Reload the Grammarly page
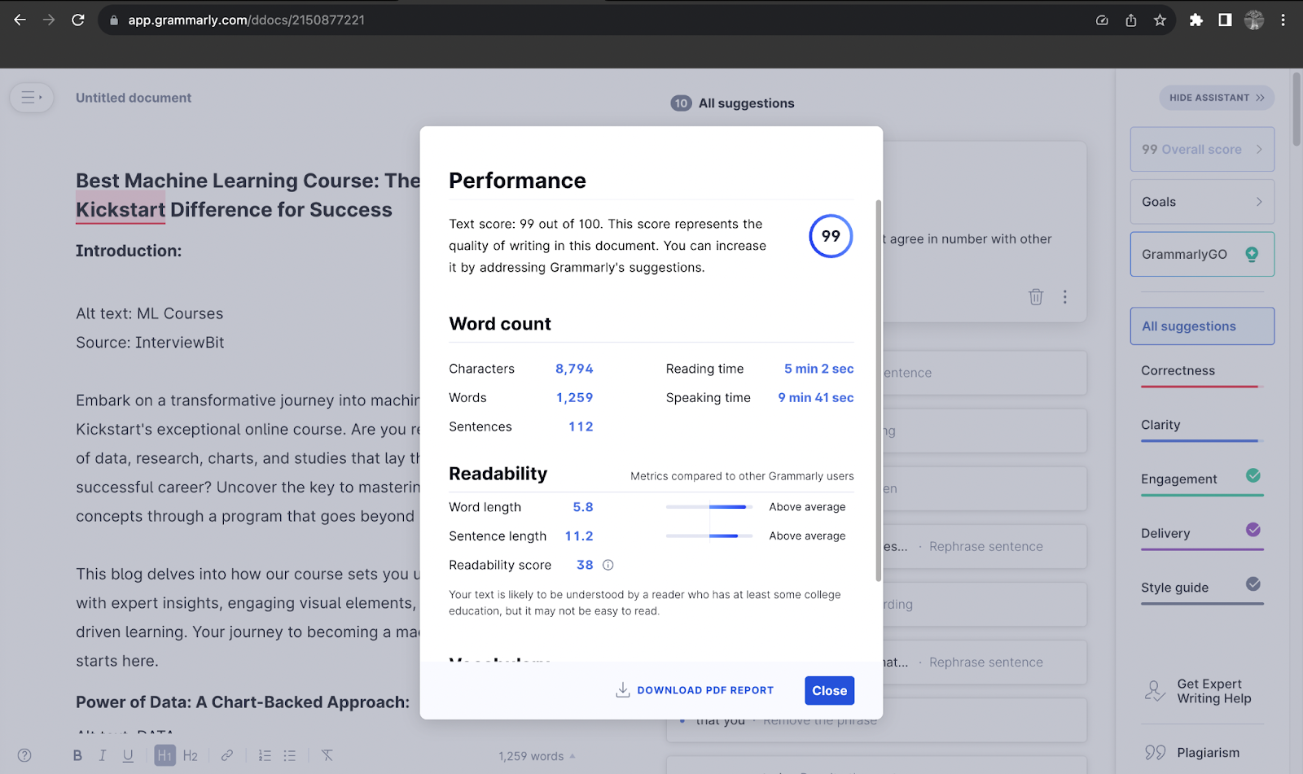The image size is (1303, 774). click(x=78, y=20)
